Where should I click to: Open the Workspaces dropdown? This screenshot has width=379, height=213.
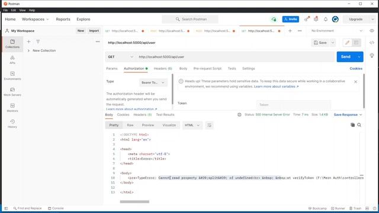[36, 19]
